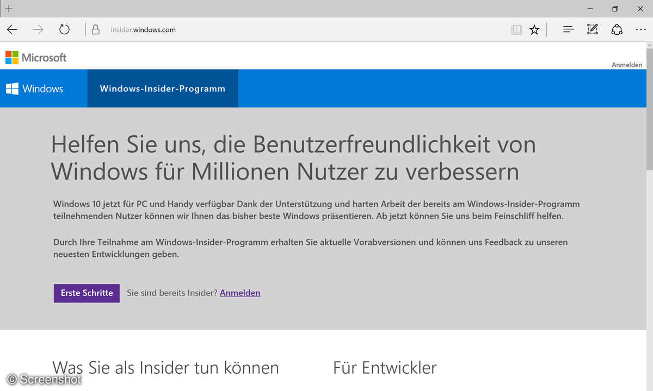653x391 pixels.
Task: Click the 'Für Entwickler' heading
Action: coord(385,368)
